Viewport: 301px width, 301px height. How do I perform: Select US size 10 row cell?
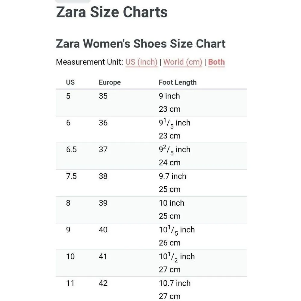click(70, 257)
